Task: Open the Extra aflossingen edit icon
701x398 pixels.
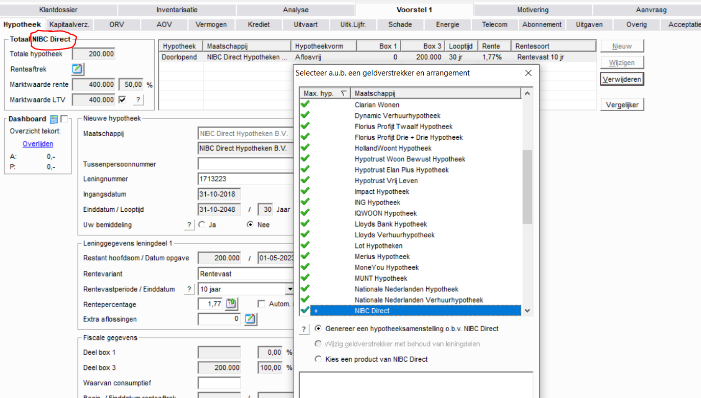Action: click(x=250, y=319)
